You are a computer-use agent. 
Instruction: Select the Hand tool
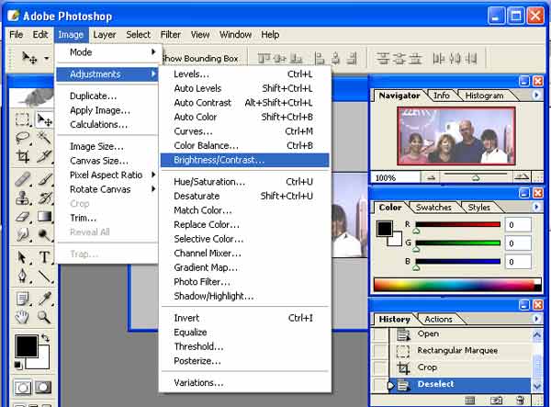(22, 317)
